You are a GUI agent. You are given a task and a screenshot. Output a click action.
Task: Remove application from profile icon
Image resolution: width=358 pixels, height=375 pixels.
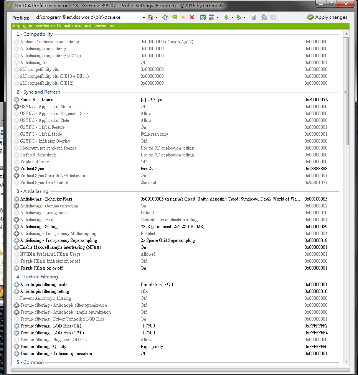(x=211, y=17)
